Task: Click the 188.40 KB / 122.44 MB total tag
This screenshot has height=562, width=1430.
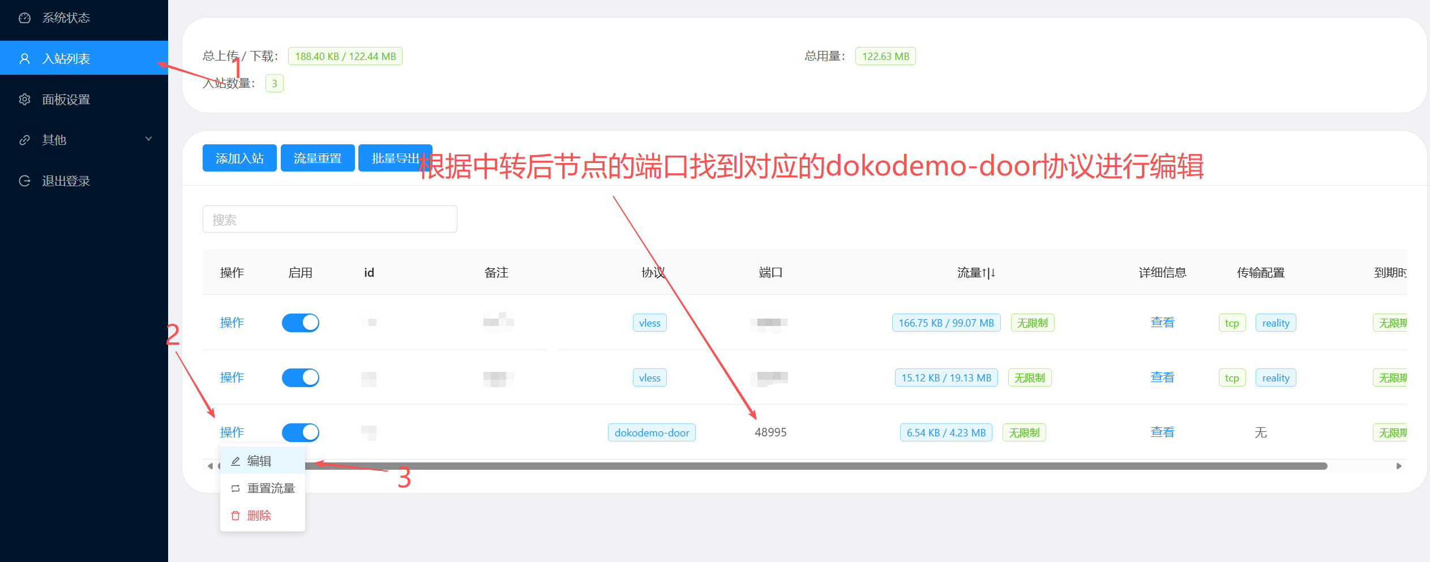Action: click(x=345, y=57)
